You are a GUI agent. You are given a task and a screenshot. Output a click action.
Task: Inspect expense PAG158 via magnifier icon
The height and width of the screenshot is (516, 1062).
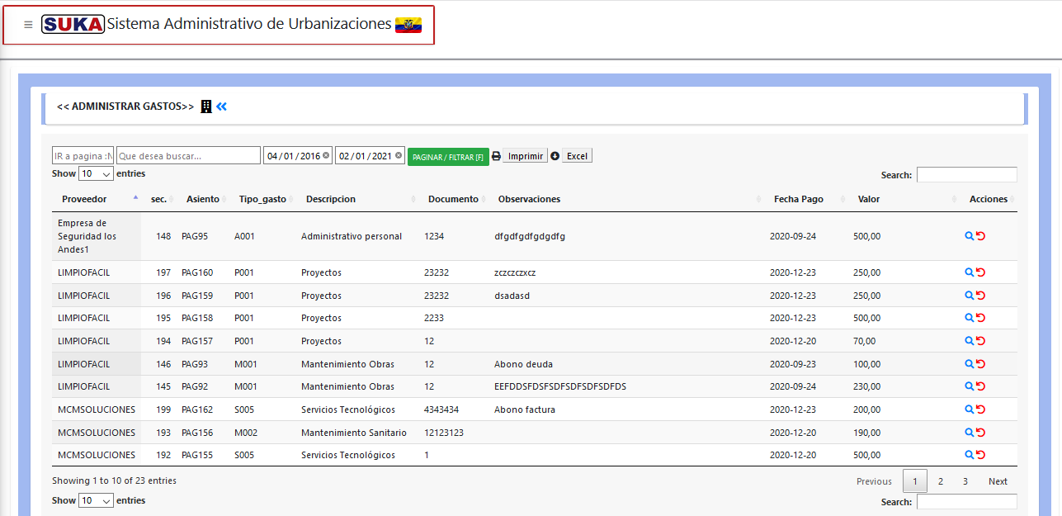970,318
